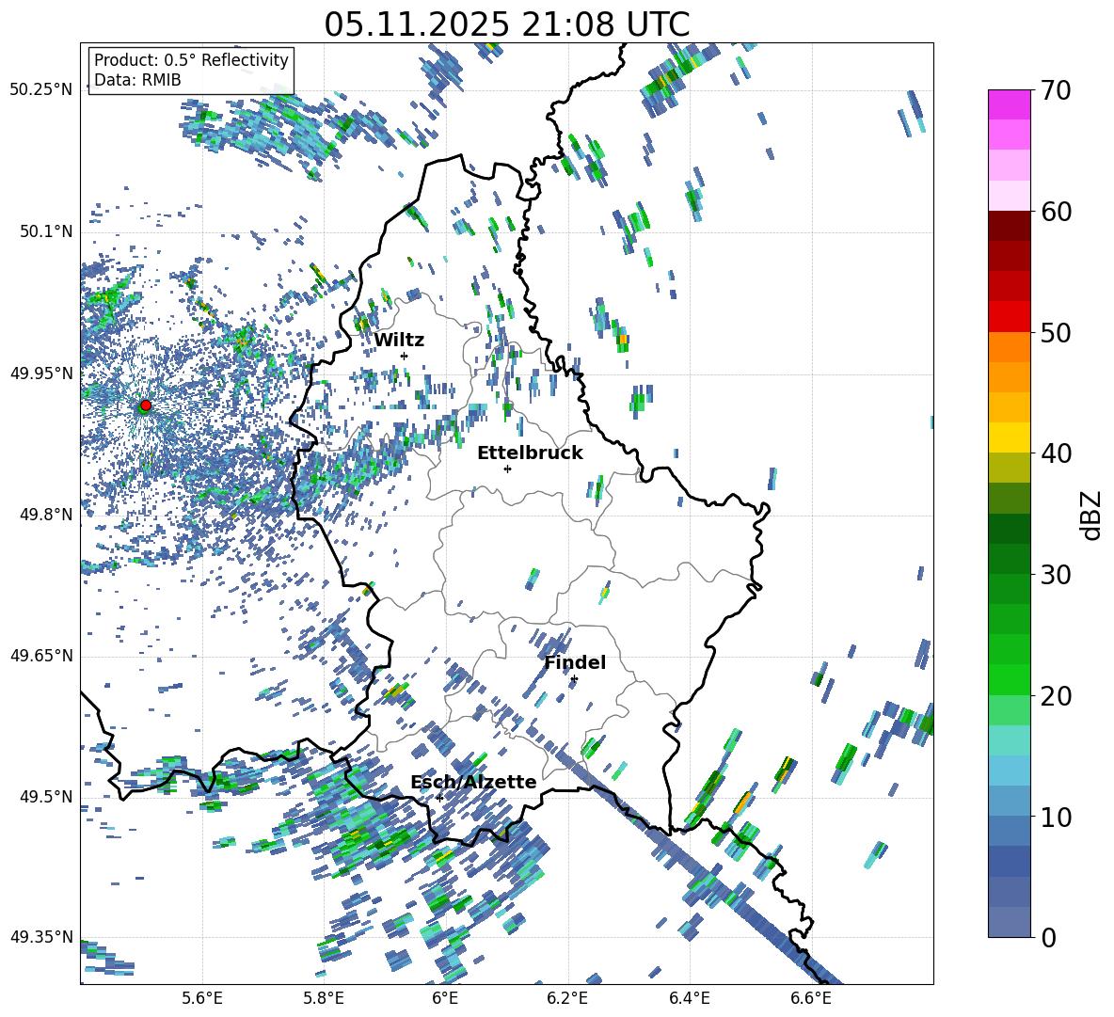Click the Esch/Alzette city label
Image resolution: width=1114 pixels, height=1017 pixels.
coord(473,782)
